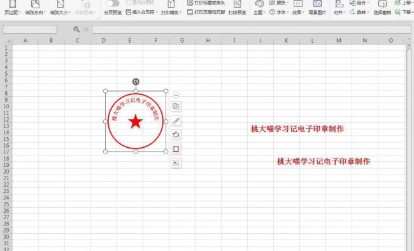Select column B header
This screenshot has width=414, height=251.
[51, 40]
